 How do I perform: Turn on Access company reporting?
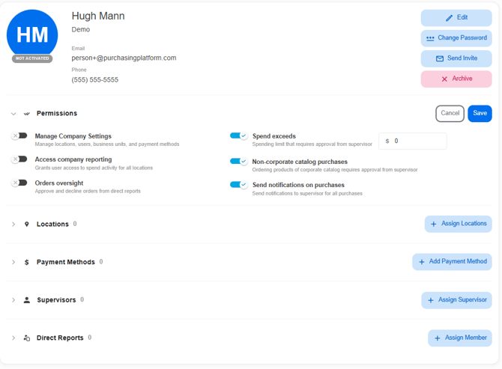click(x=19, y=159)
